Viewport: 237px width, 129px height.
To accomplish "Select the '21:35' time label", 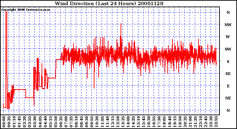I will (195, 122).
